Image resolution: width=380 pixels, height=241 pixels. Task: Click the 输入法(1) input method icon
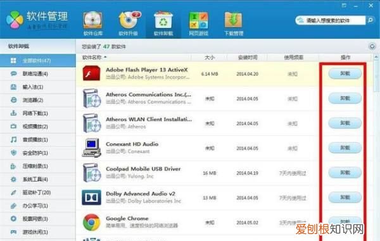pyautogui.click(x=13, y=87)
